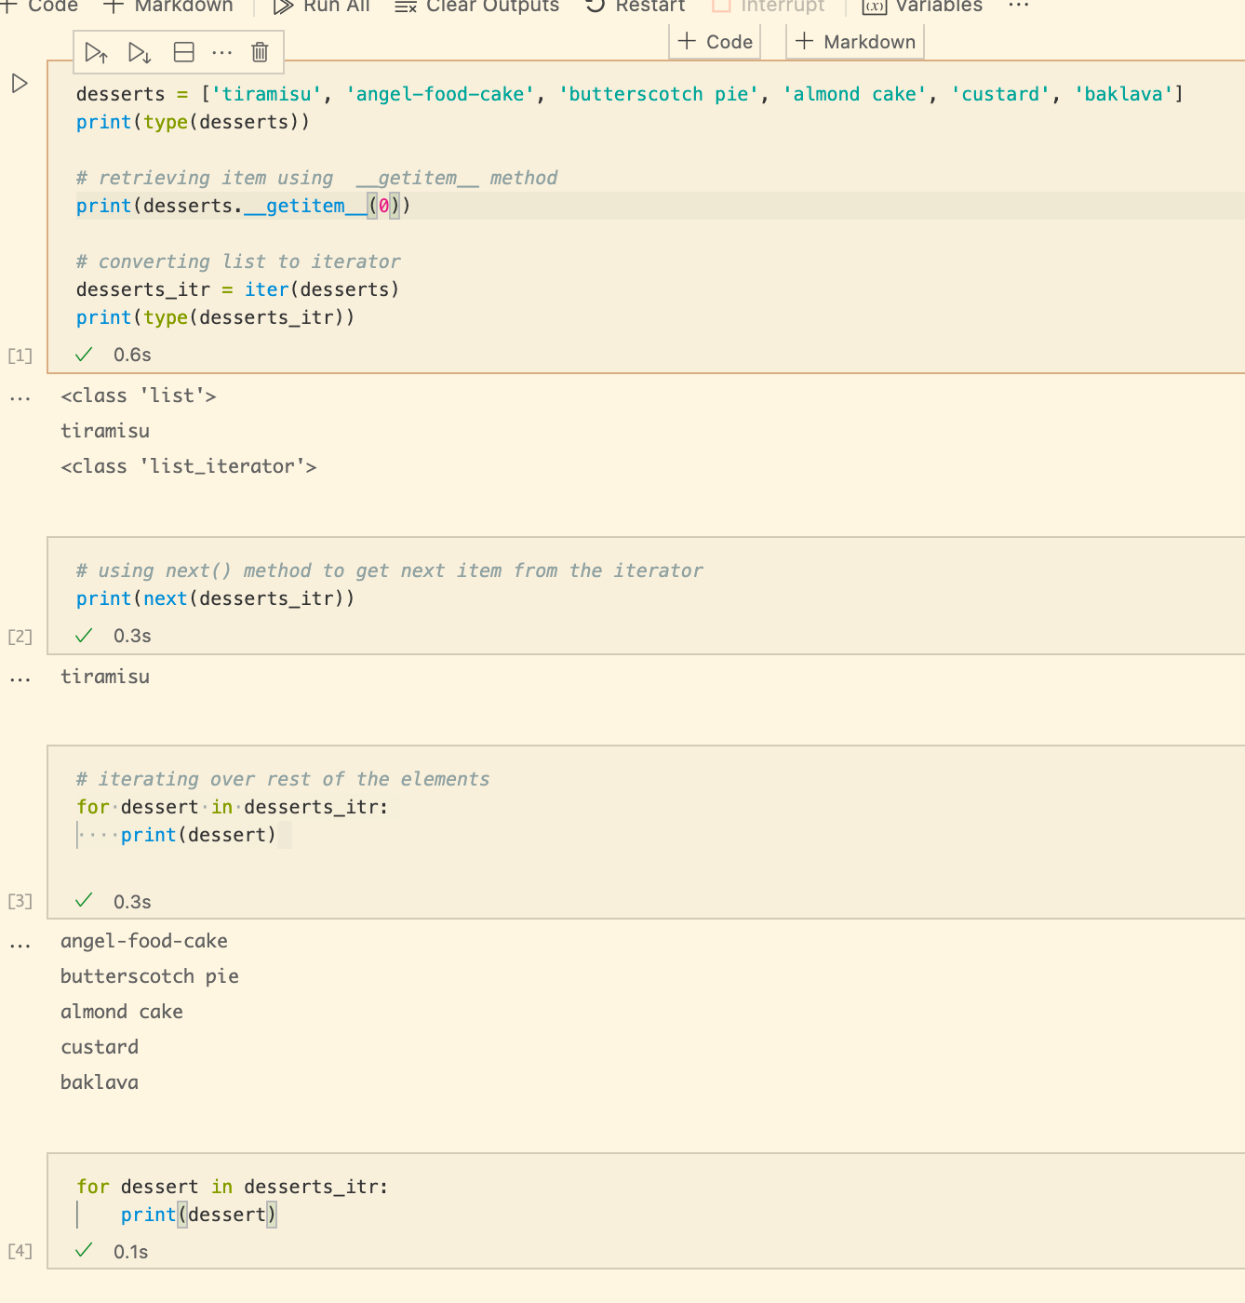Click the Run All icon in the notebook toolbar
The image size is (1245, 1303).
[x=282, y=7]
